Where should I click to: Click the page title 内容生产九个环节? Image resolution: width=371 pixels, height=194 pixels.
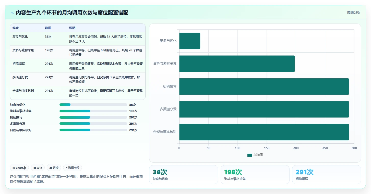tap(72, 13)
